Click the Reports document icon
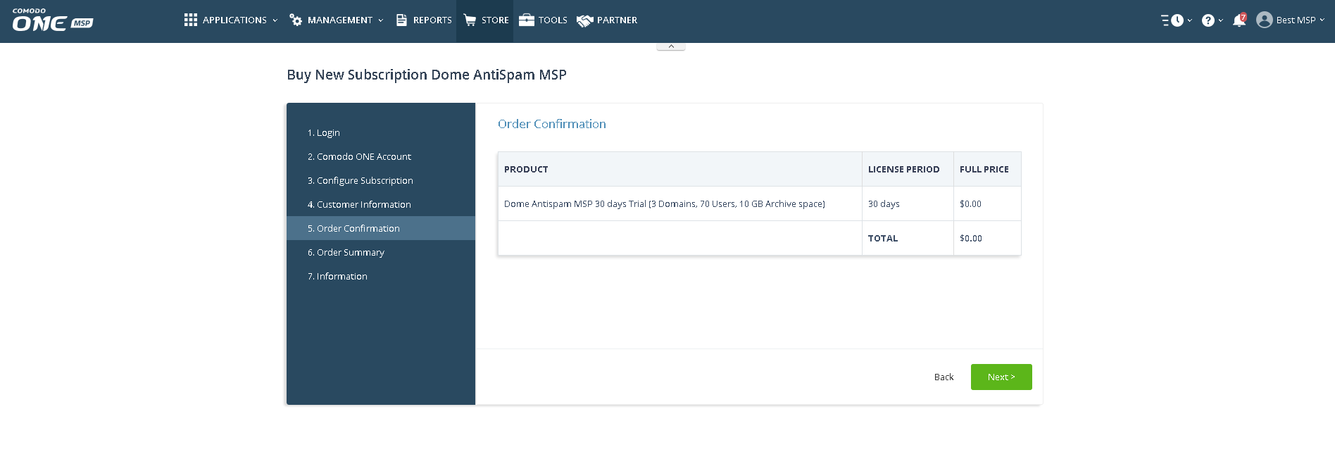1335x452 pixels. pos(401,20)
